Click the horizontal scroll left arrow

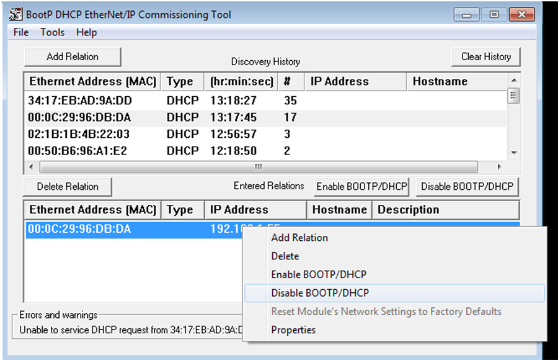32,166
